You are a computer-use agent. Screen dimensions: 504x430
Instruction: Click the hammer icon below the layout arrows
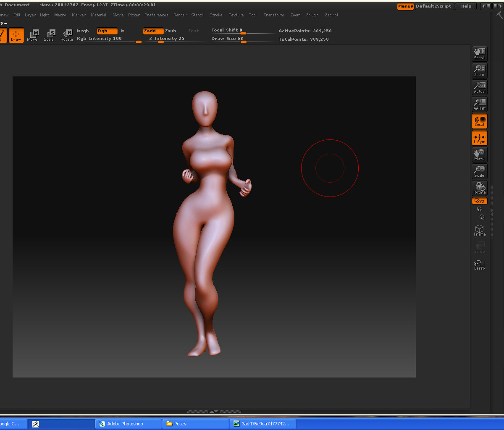[499, 15]
